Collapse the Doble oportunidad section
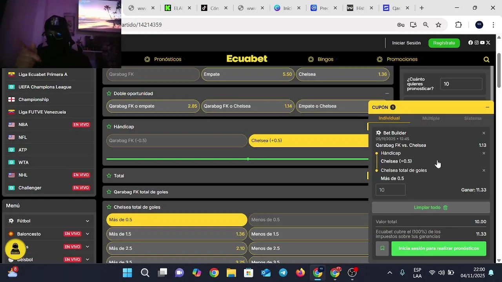The width and height of the screenshot is (502, 282). point(387,94)
